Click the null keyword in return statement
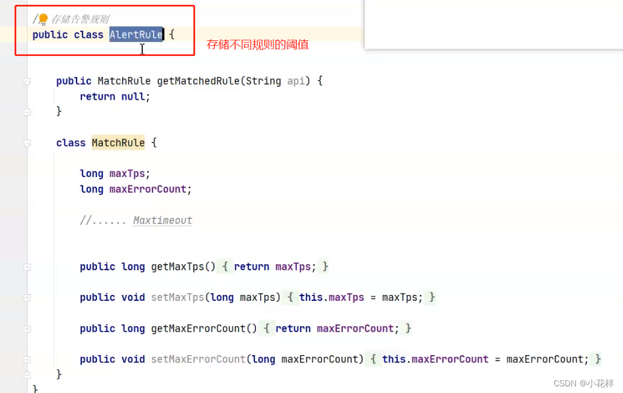This screenshot has width=623, height=393. pyautogui.click(x=133, y=96)
